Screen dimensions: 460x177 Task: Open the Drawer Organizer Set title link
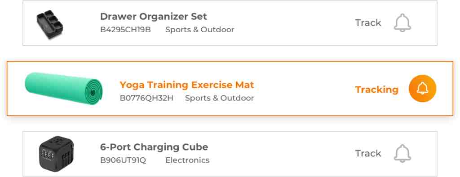[154, 17]
